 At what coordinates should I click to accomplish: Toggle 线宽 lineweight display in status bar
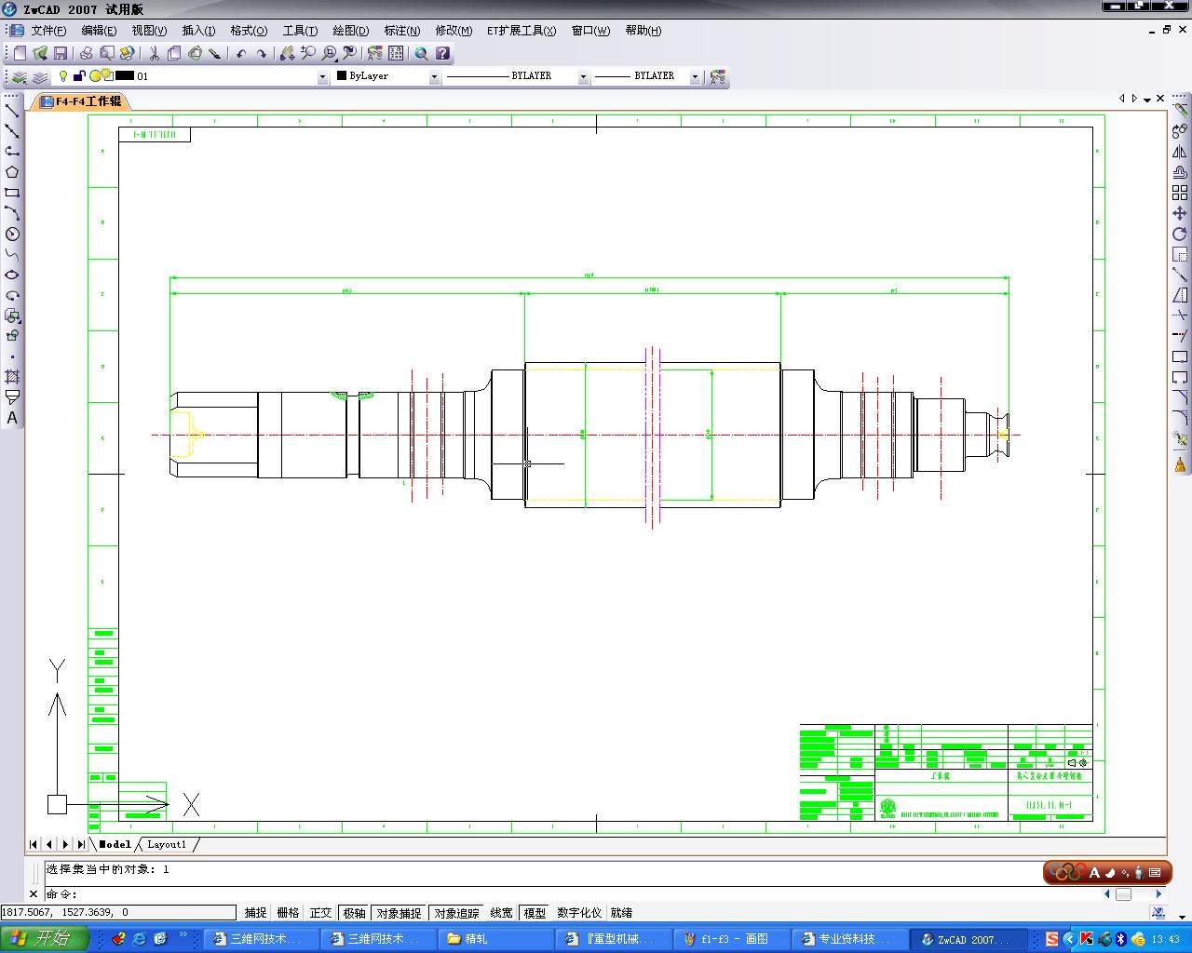coord(501,913)
